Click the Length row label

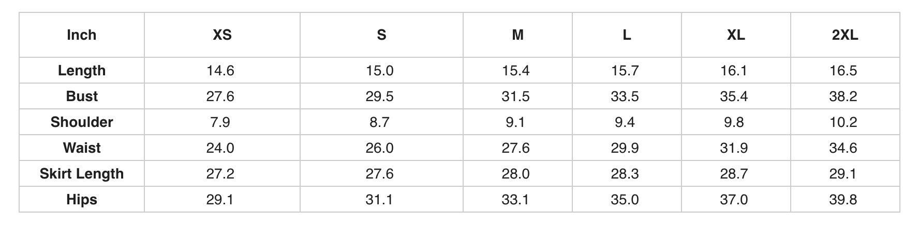[82, 71]
